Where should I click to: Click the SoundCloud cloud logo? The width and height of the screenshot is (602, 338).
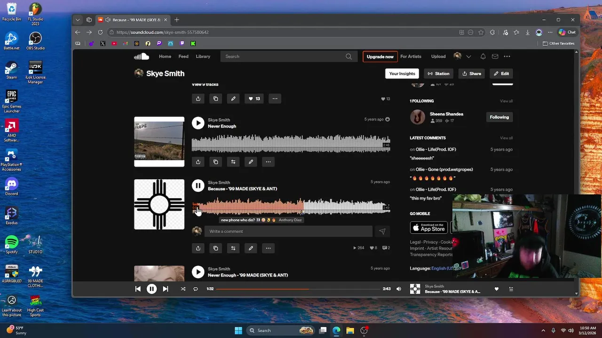coord(142,56)
